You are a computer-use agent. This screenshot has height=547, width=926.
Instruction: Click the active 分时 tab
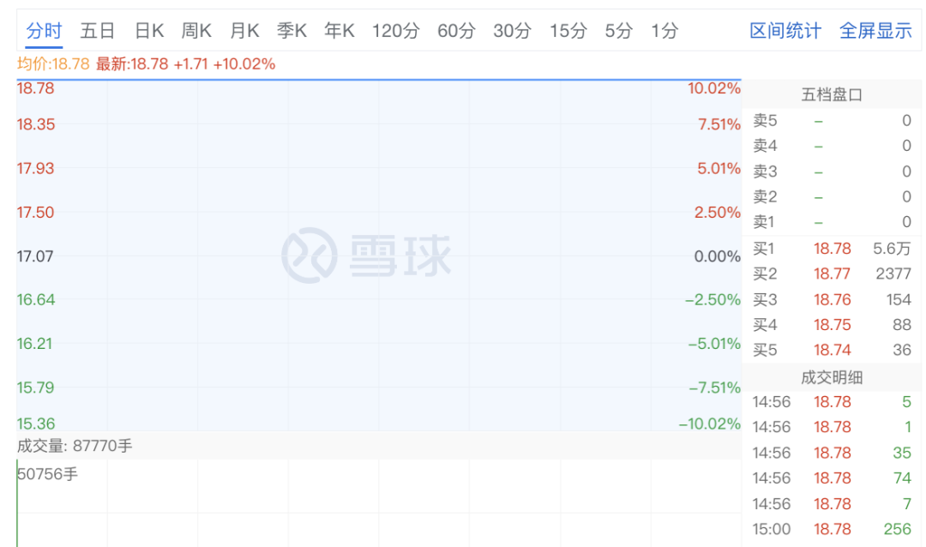coord(44,32)
